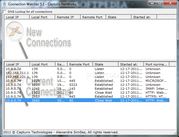
Task: Sort new connections by Remote IP header
Action: tap(68, 17)
